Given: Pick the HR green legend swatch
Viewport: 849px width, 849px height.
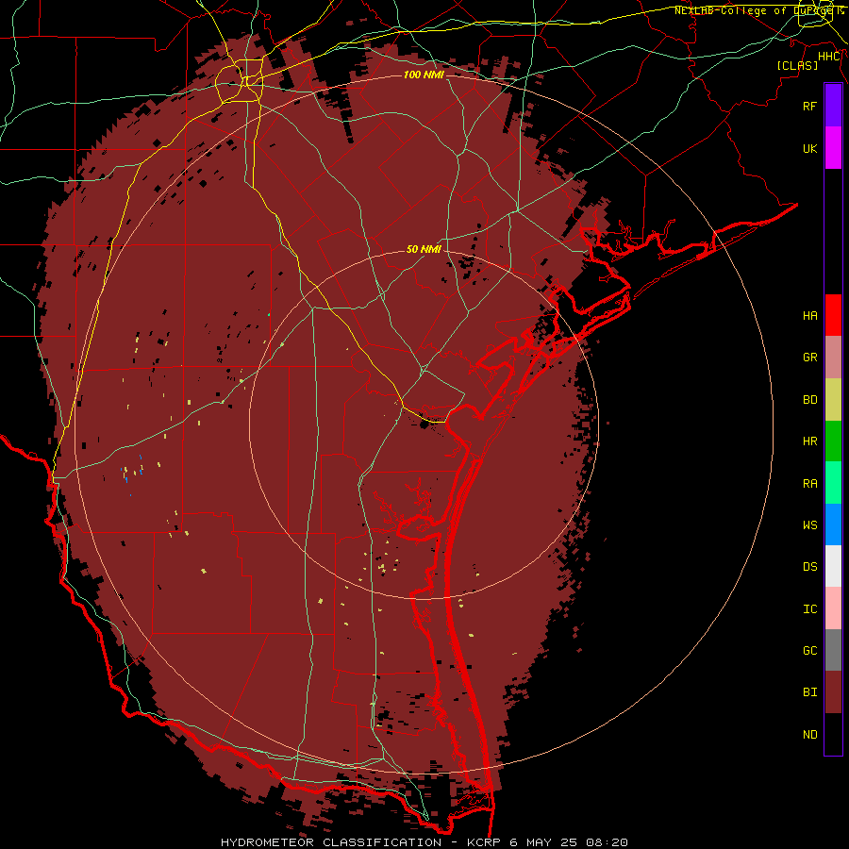Looking at the screenshot, I should pos(833,441).
